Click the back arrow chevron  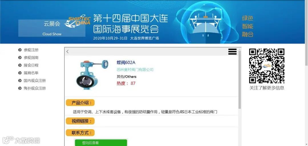68,52
